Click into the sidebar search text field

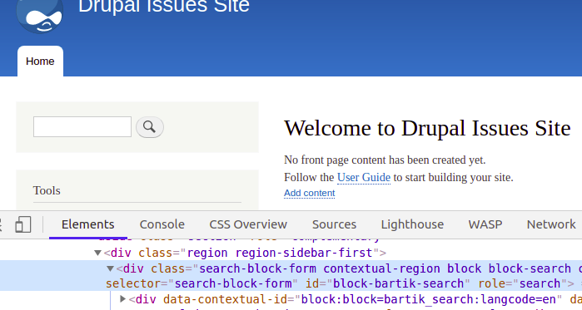pos(82,126)
